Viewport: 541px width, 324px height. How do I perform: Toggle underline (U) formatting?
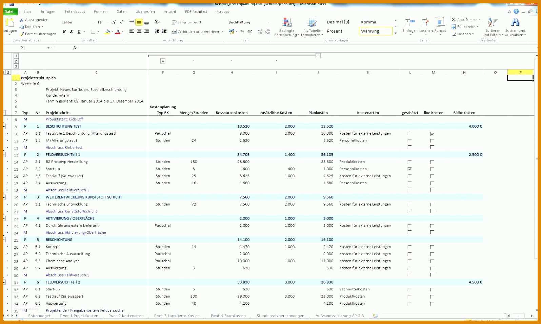click(79, 32)
